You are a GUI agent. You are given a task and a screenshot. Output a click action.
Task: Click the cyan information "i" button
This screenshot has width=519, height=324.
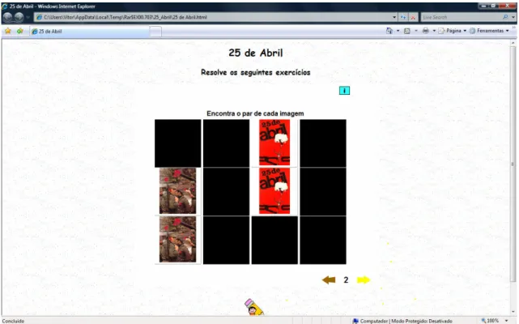coord(344,91)
